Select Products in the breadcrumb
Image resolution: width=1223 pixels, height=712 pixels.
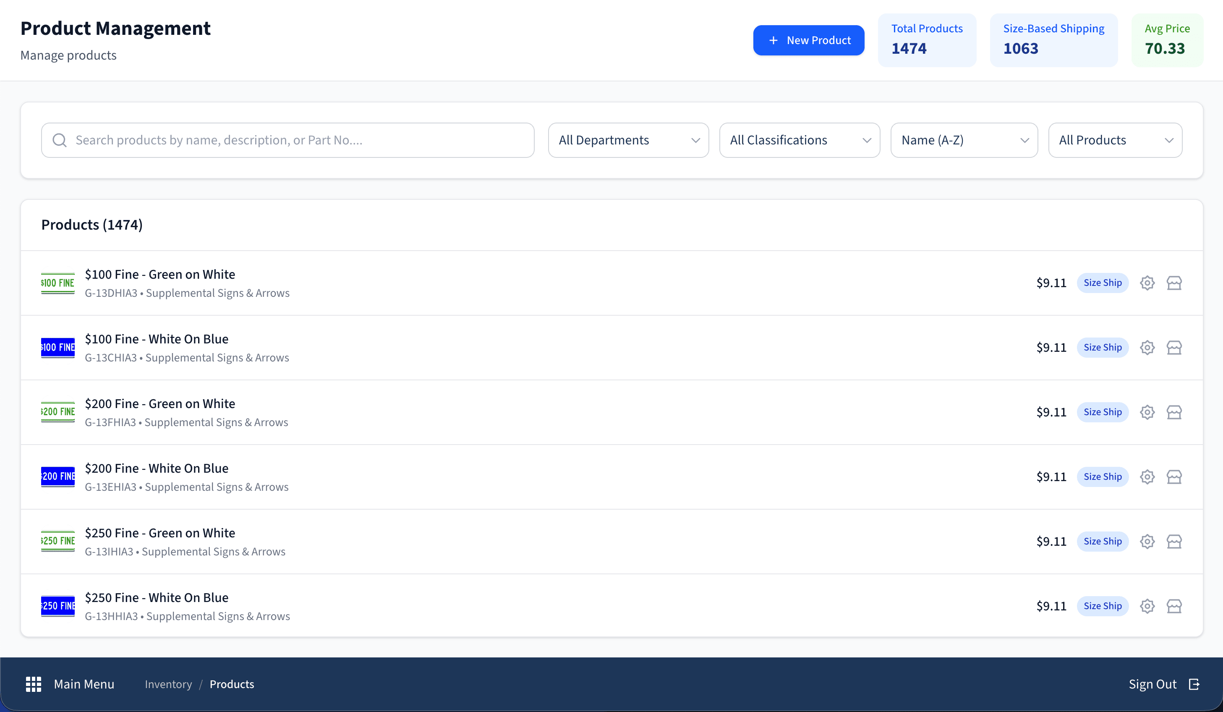click(232, 684)
